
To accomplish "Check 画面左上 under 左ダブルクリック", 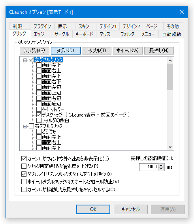I will pos(39,65).
